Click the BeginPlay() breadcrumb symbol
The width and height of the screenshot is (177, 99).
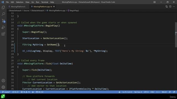(x=74, y=10)
